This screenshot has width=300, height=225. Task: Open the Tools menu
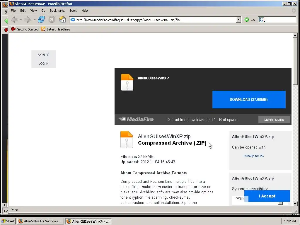(x=73, y=11)
